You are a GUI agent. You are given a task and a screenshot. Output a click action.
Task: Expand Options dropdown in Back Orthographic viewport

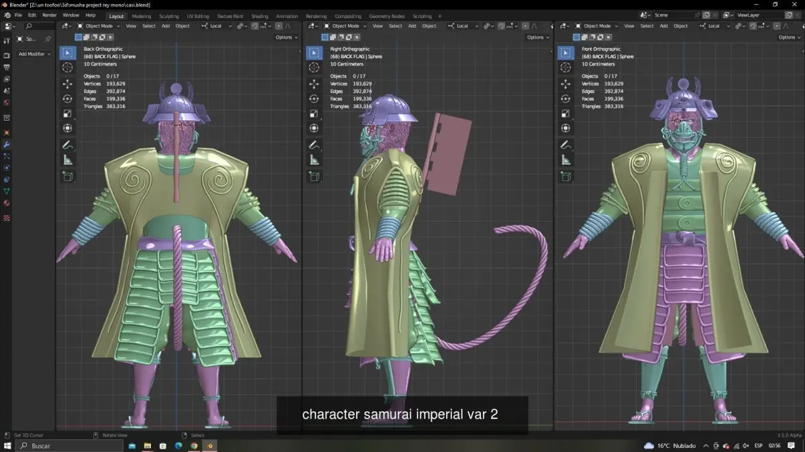tap(286, 37)
